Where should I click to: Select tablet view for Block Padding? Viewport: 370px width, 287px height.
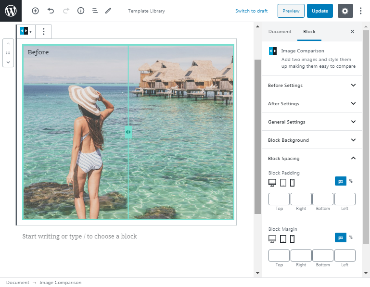[283, 183]
